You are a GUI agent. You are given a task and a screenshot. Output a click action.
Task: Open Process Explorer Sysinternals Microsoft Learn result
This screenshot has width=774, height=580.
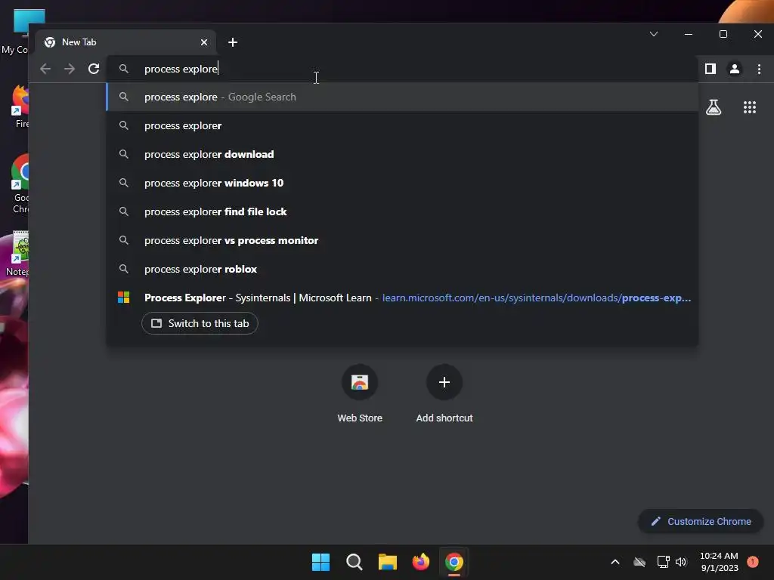(402, 298)
